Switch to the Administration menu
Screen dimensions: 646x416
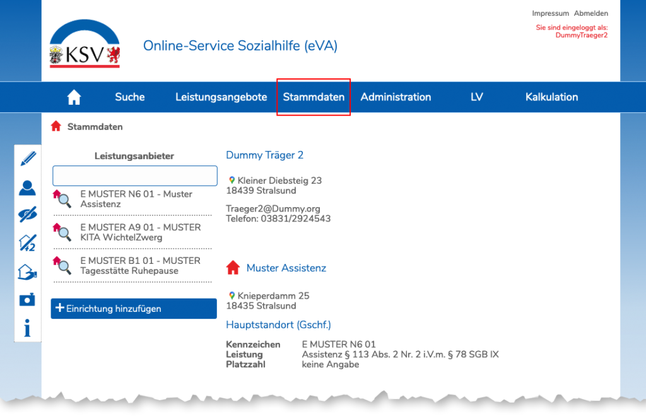[396, 97]
